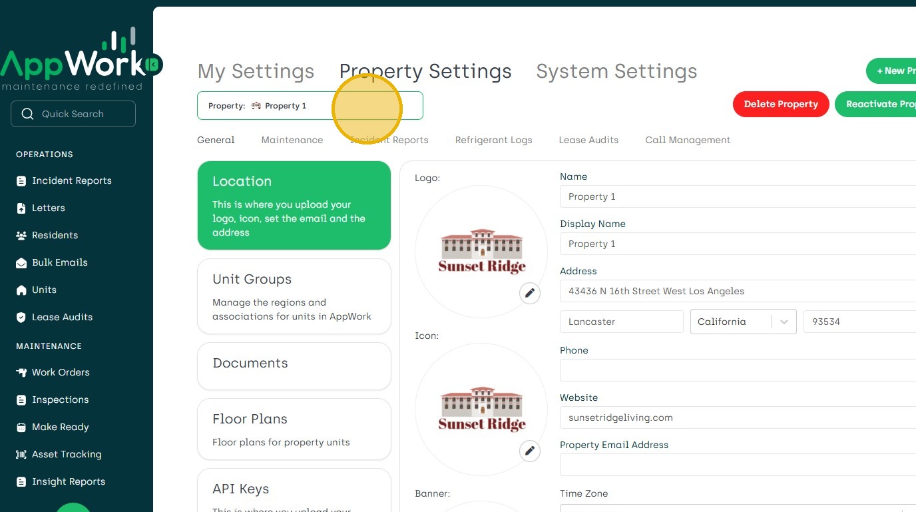Click the Property Email Address field
Screen dimensions: 916x512
point(738,465)
